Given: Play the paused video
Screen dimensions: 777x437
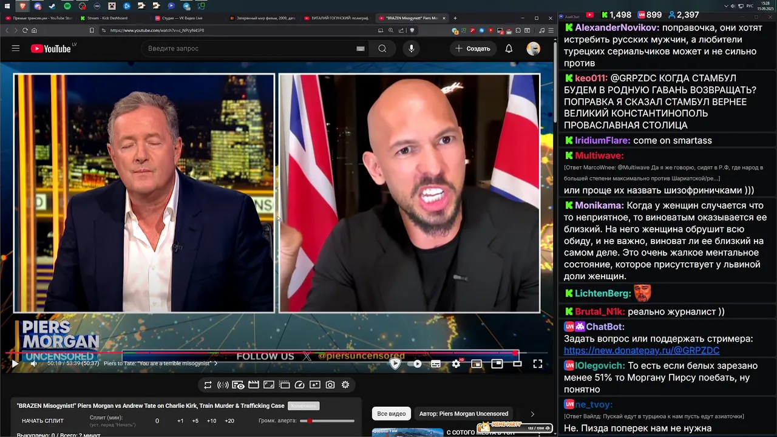Looking at the screenshot, I should [15, 364].
